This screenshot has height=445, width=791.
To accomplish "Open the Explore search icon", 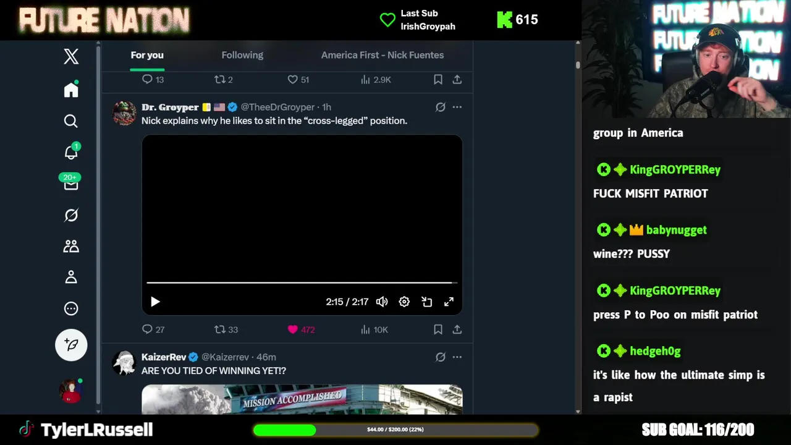I will (x=71, y=121).
